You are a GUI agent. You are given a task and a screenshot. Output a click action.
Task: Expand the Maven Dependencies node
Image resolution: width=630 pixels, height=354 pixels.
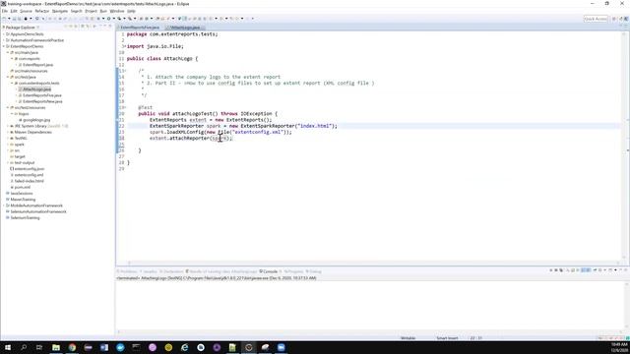click(x=7, y=132)
